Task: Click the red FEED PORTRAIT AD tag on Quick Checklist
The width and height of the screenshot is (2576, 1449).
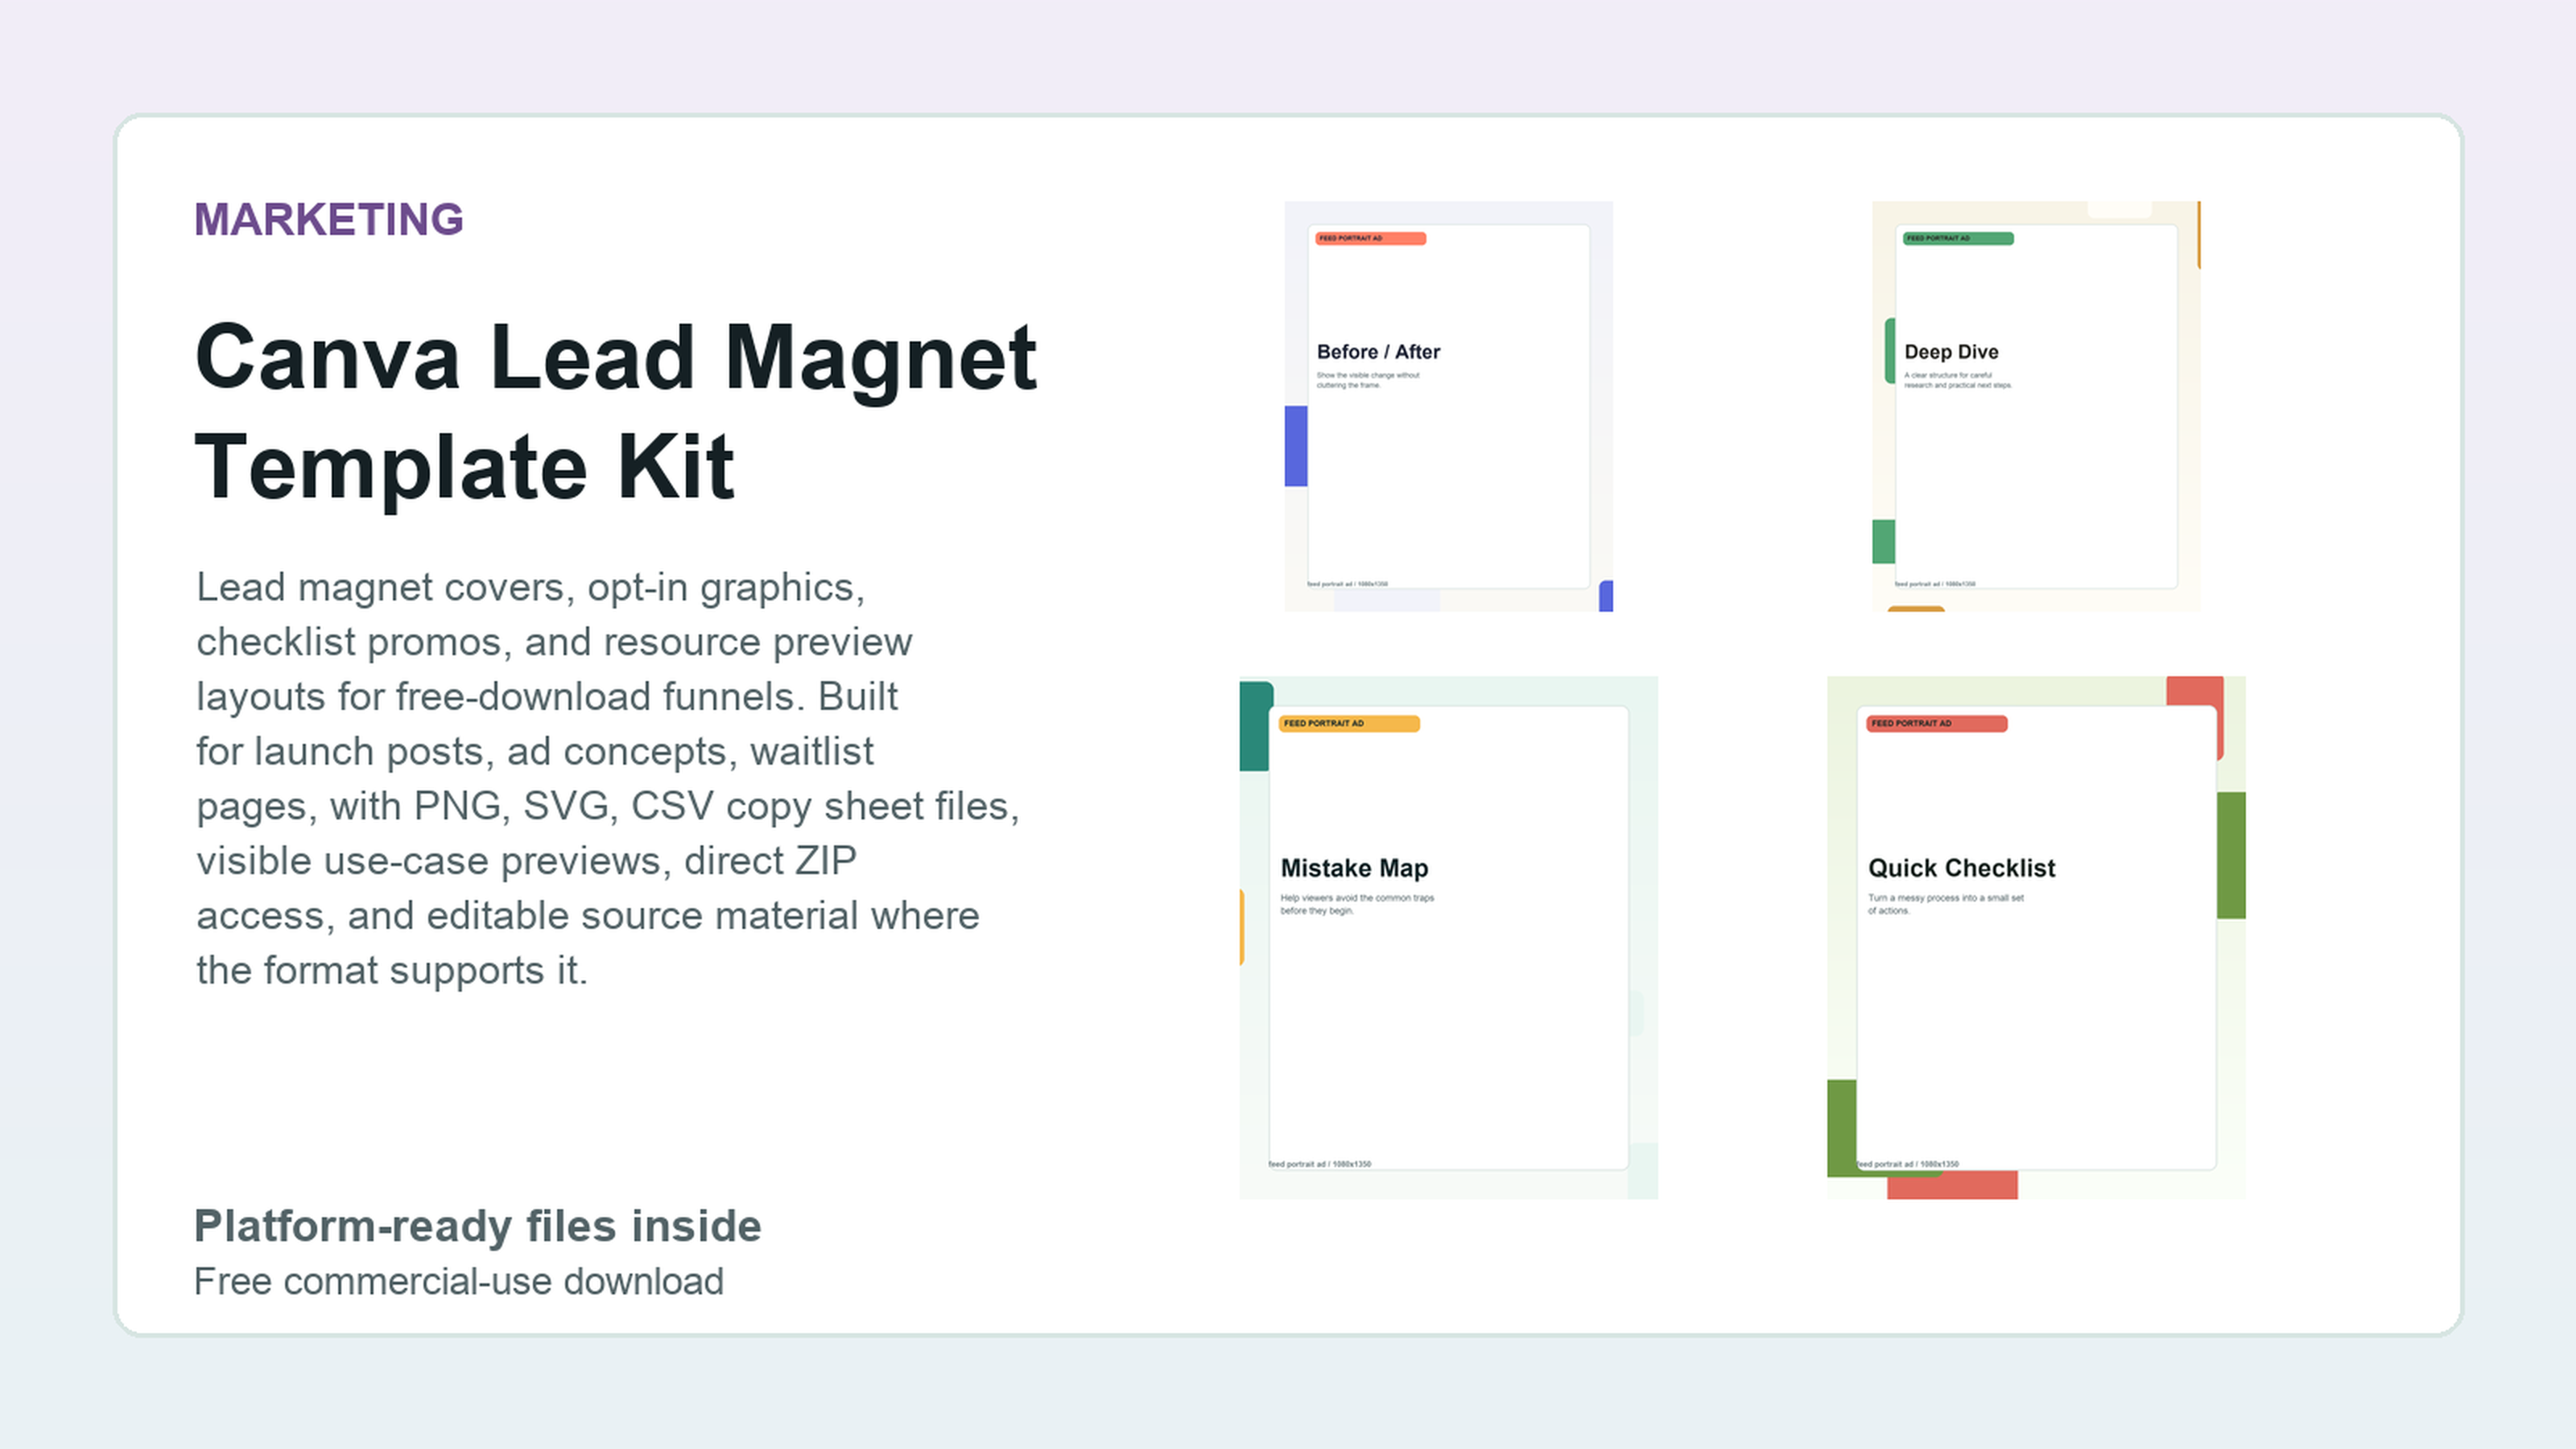Action: (x=1937, y=723)
